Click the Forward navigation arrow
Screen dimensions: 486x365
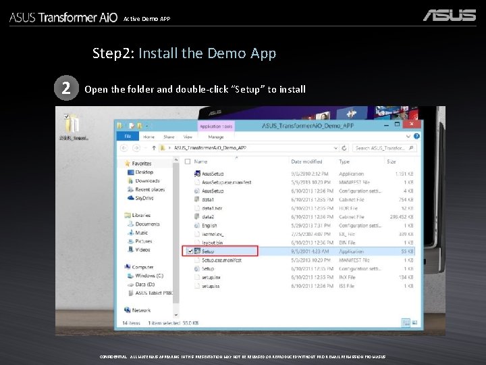(x=136, y=148)
